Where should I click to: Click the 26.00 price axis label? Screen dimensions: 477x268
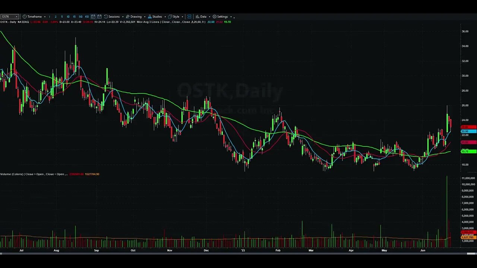click(465, 105)
